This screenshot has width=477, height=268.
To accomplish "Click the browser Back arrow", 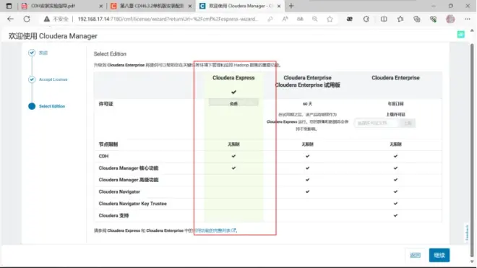I will [x=10, y=19].
